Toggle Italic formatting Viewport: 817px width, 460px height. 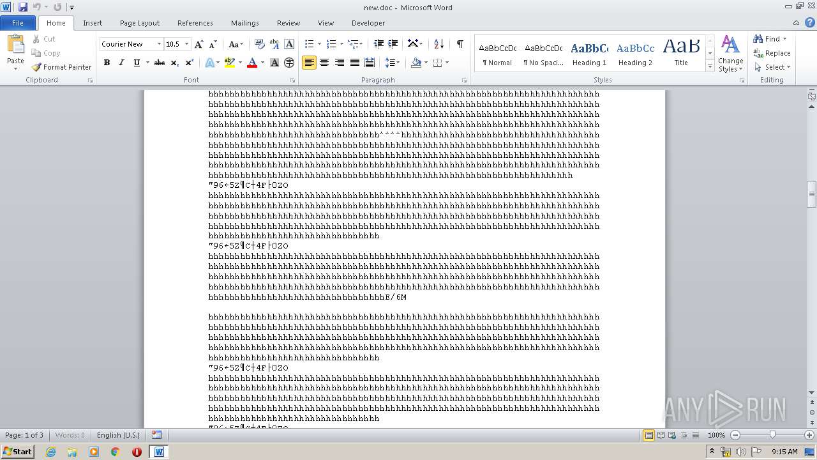pyautogui.click(x=121, y=63)
